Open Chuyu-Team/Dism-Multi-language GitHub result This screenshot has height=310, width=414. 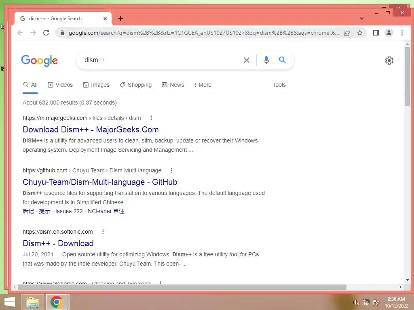coord(100,182)
